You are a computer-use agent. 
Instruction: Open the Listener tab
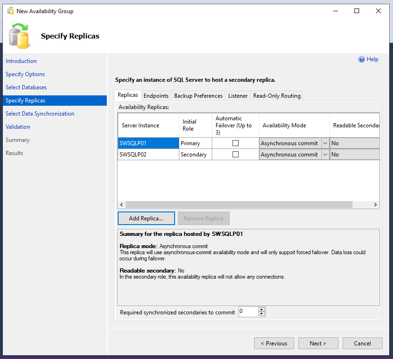point(238,96)
